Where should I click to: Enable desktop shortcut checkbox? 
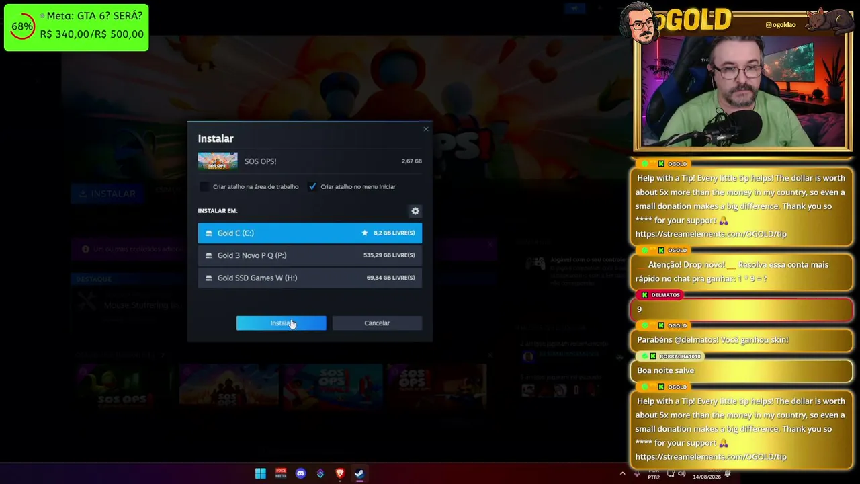(x=205, y=186)
